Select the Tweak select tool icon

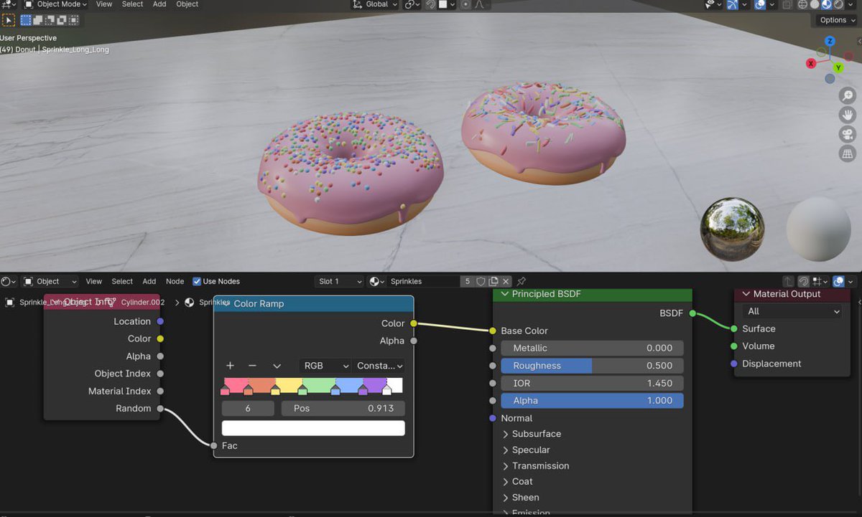(9, 21)
